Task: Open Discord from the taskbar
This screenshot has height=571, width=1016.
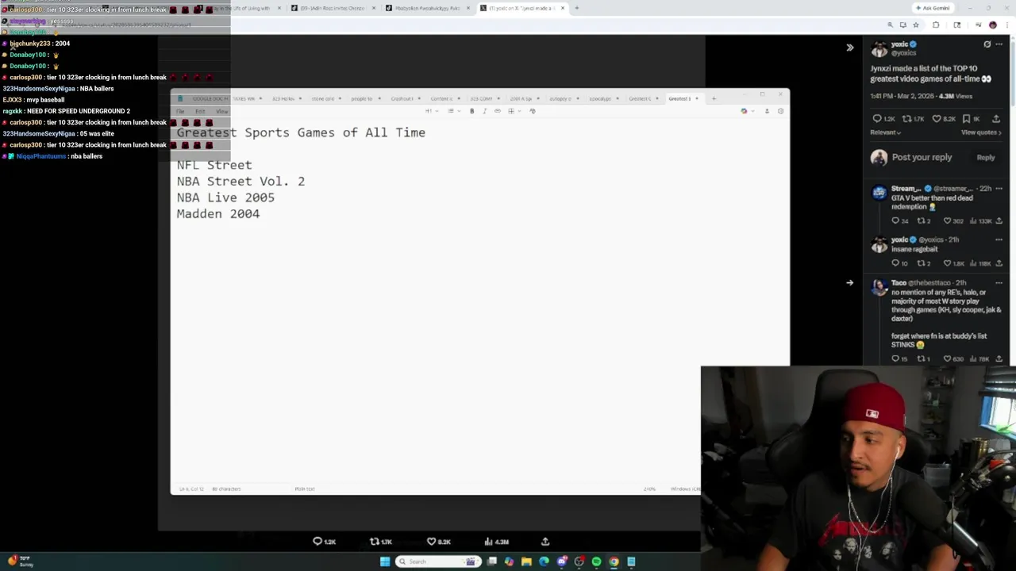Action: click(x=561, y=561)
